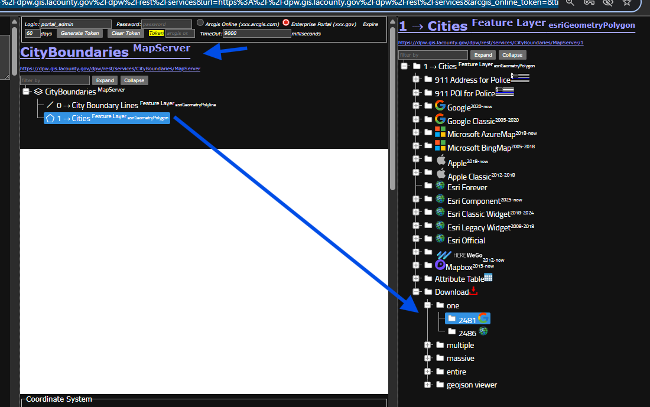Click the Microsoft AzureMap logo icon
The width and height of the screenshot is (650, 407).
point(440,133)
